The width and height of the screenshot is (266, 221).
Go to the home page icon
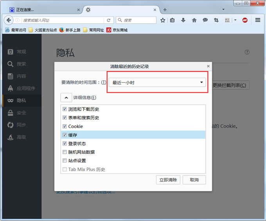194,20
